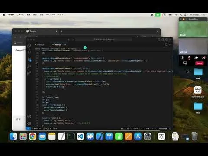The image size is (208, 156).
Task: Open the Search view in VS Code
Action: (29, 52)
